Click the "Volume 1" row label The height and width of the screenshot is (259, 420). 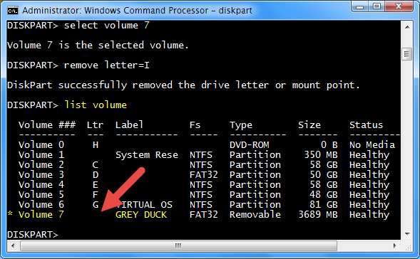point(41,155)
